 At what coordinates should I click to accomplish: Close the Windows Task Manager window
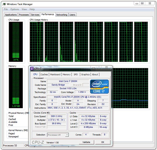pos(150,3)
